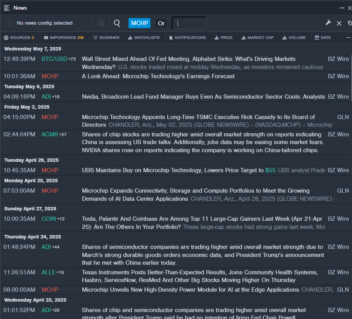
Task: Click the Friday May 2, 2025 date header
Action: (27, 107)
